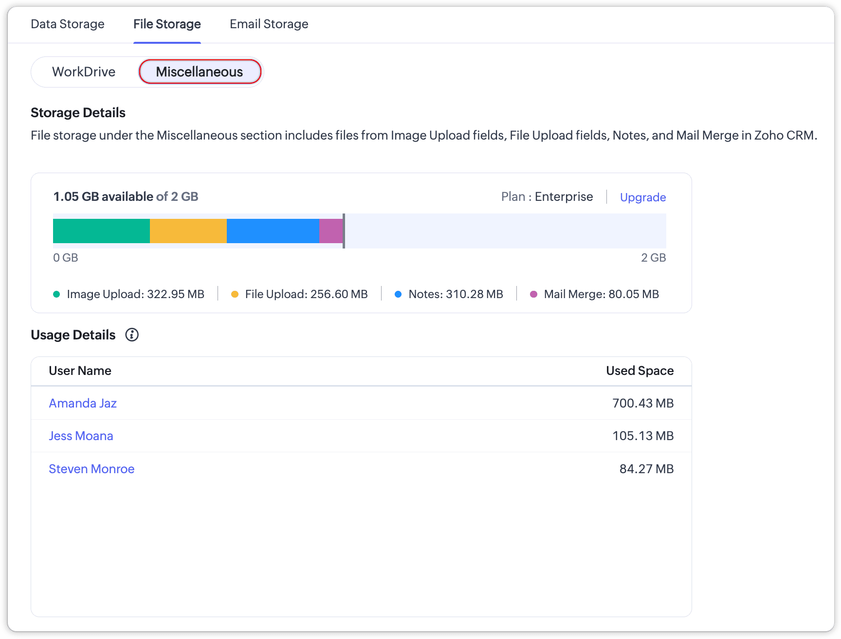Open Amanda Jaz user link
Image resolution: width=841 pixels, height=639 pixels.
83,403
